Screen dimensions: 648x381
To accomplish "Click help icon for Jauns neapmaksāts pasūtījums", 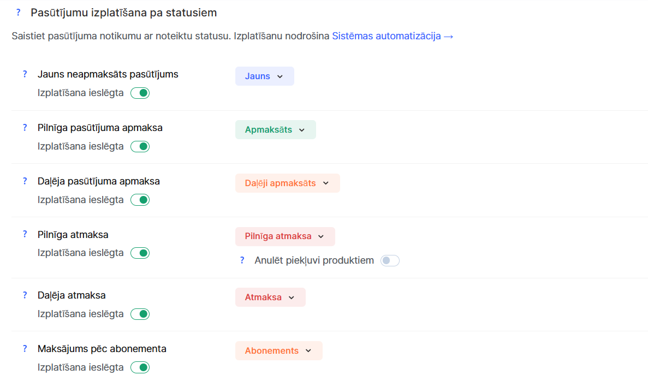I will [x=25, y=74].
